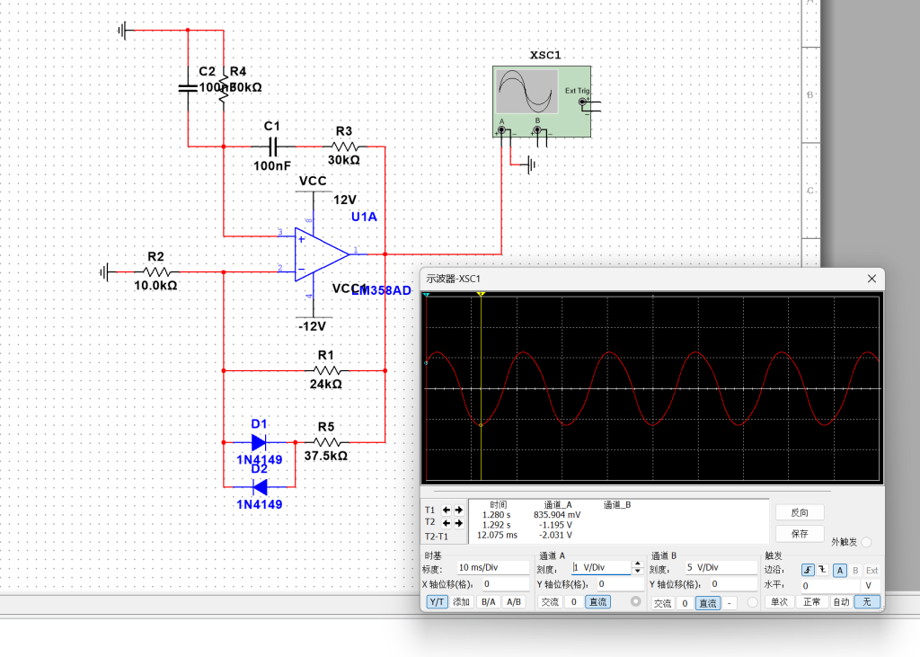Screen dimensions: 920x657
Task: Toggle the 外触发 external trigger radio
Action: pos(866,542)
